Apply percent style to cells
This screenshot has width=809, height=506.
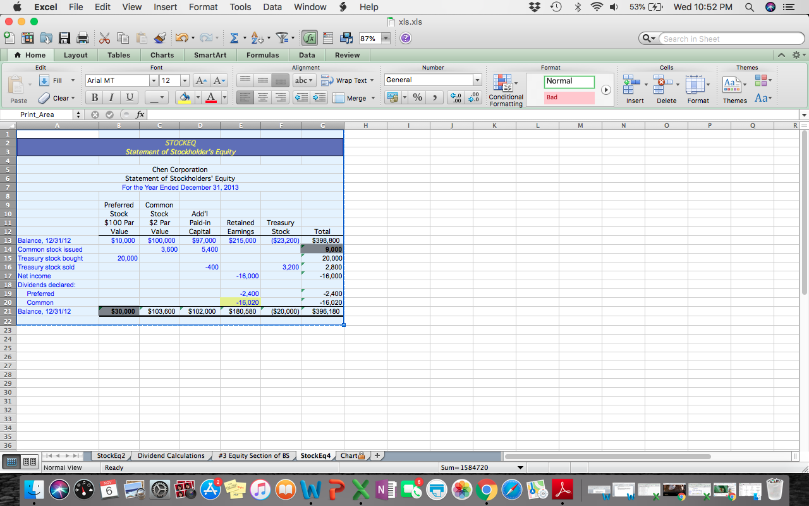(417, 97)
